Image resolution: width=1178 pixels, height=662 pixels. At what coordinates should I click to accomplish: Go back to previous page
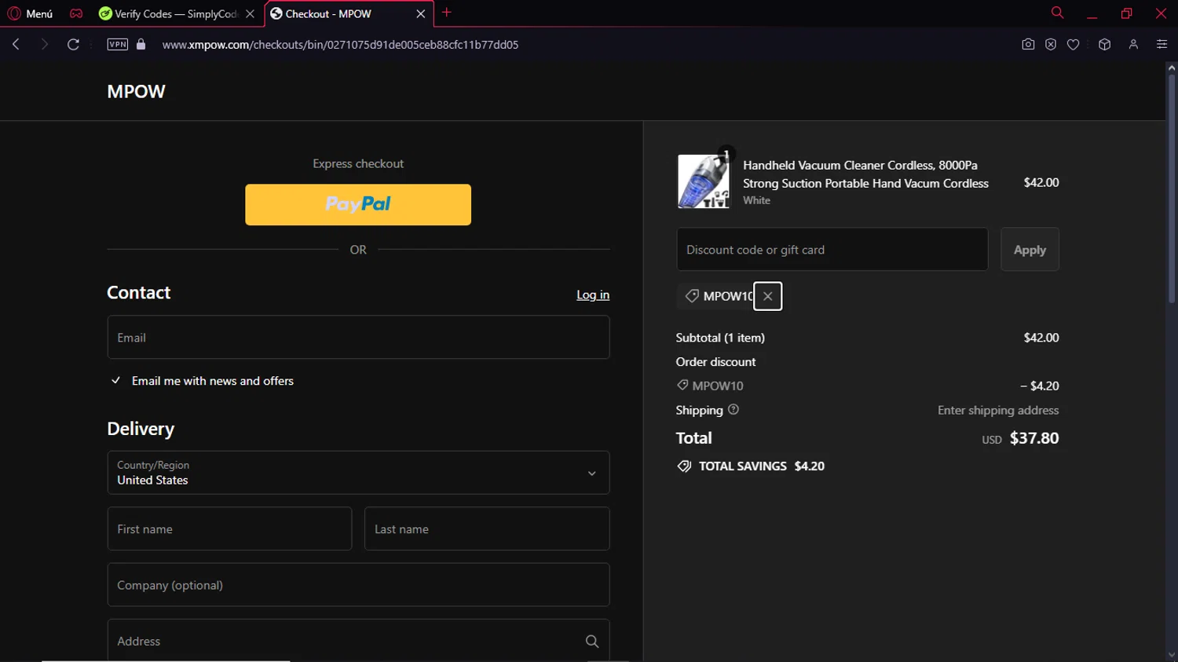click(16, 45)
